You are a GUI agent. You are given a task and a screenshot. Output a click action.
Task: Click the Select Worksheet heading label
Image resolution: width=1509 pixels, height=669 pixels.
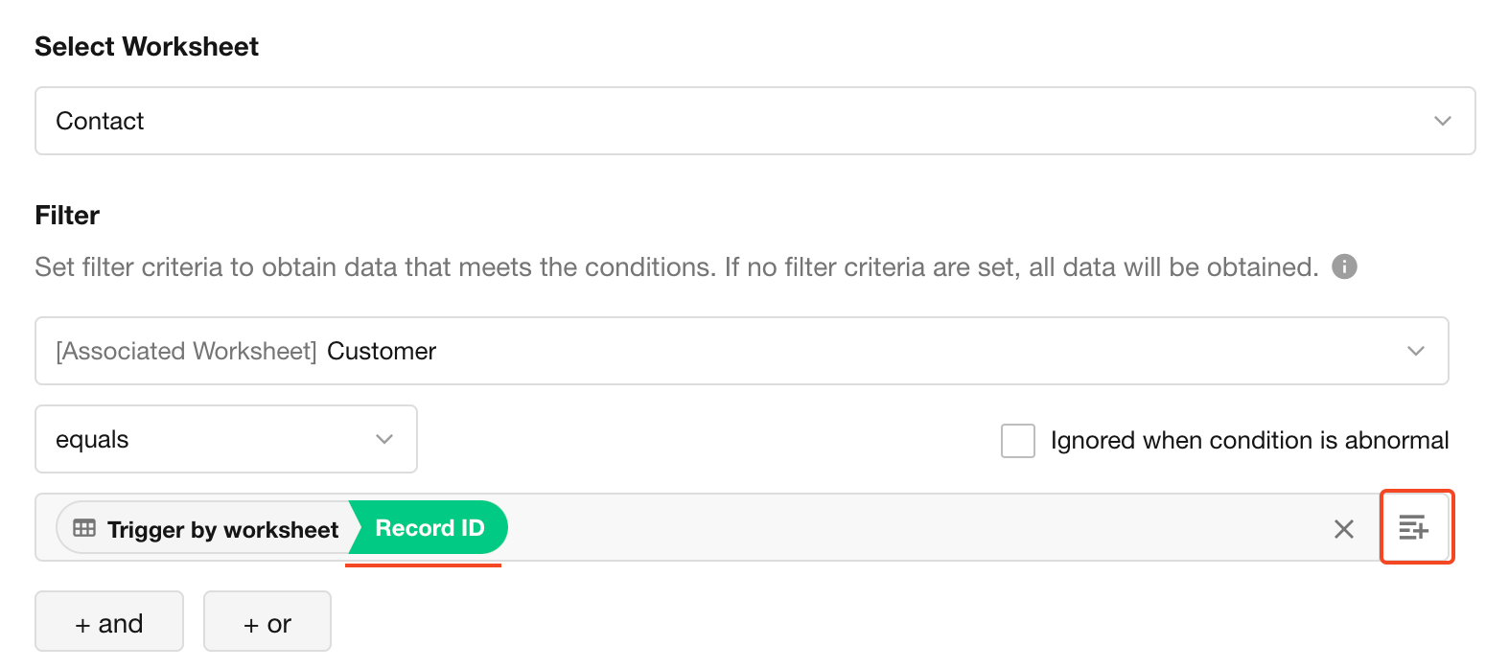click(x=147, y=47)
